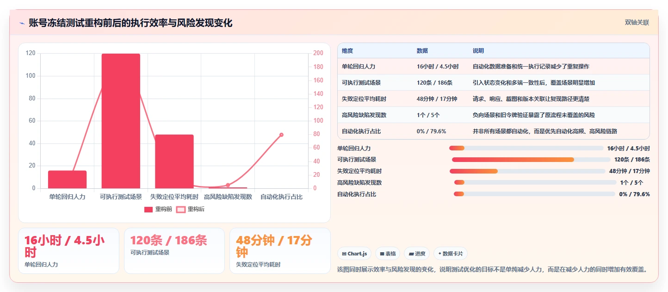Click table cell 1个 / 5个

point(428,115)
